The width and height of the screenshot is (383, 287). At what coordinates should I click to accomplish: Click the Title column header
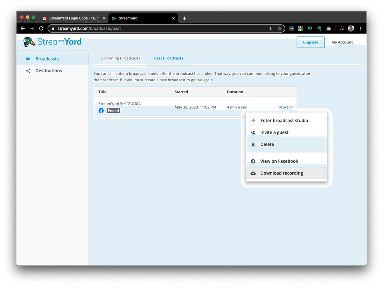[102, 92]
